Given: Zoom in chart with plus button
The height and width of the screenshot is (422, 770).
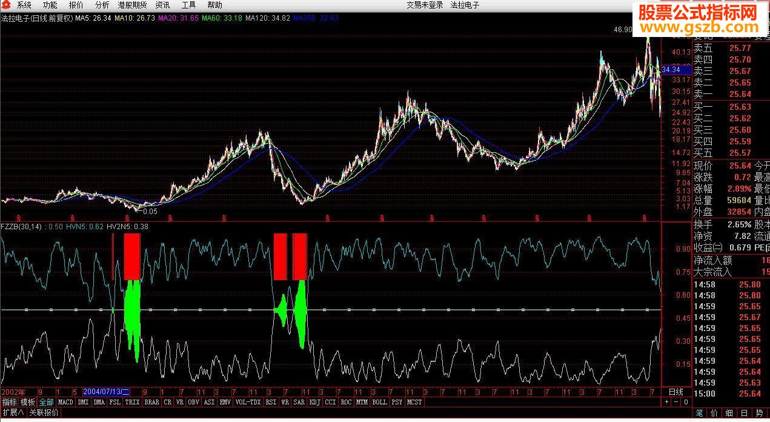Looking at the screenshot, I should coord(666,402).
